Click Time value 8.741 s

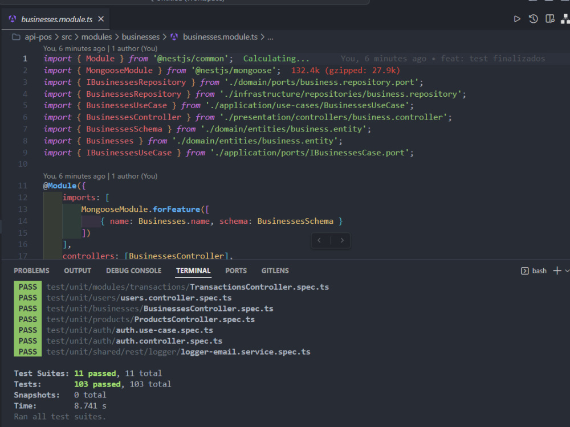click(90, 406)
